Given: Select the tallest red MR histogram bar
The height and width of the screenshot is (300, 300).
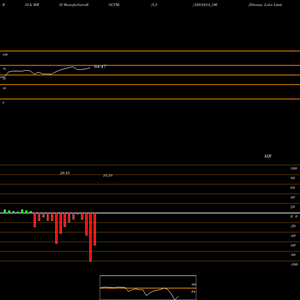Looking at the screenshot, I should (x=91, y=237).
